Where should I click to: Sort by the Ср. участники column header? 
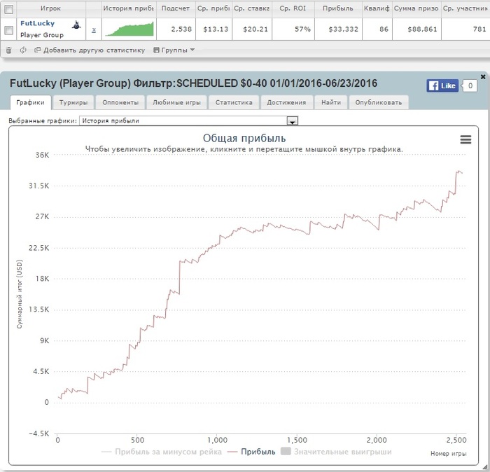pyautogui.click(x=465, y=8)
